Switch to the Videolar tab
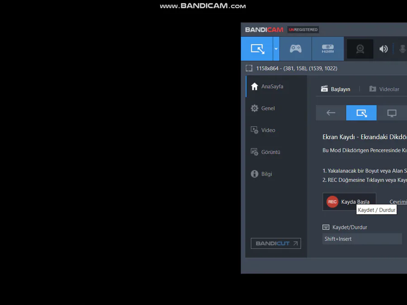 click(384, 89)
